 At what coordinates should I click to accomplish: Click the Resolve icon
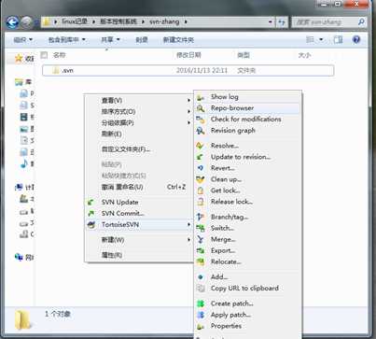pyautogui.click(x=201, y=146)
